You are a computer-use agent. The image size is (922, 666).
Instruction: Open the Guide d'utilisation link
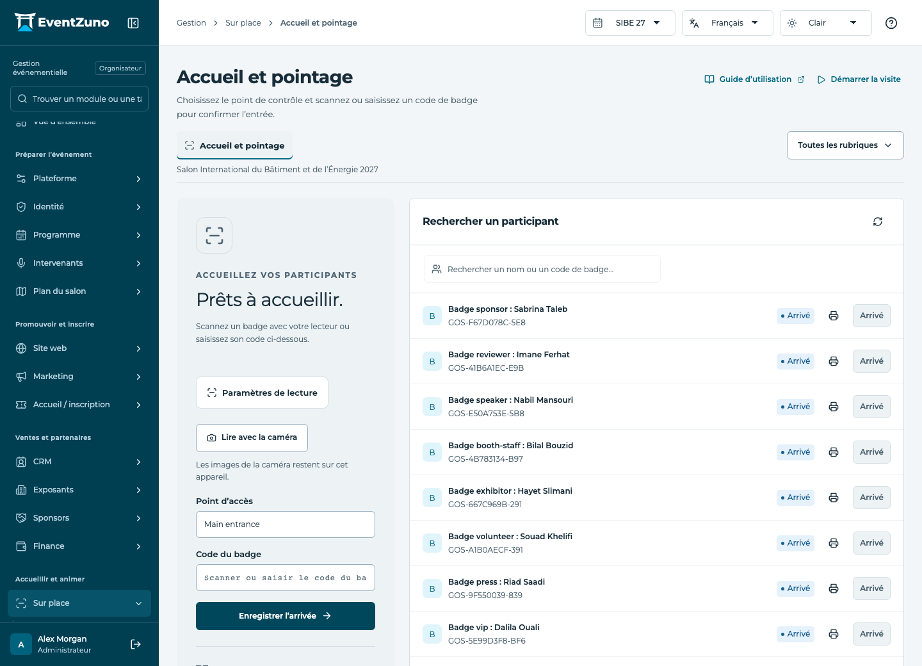pyautogui.click(x=754, y=79)
